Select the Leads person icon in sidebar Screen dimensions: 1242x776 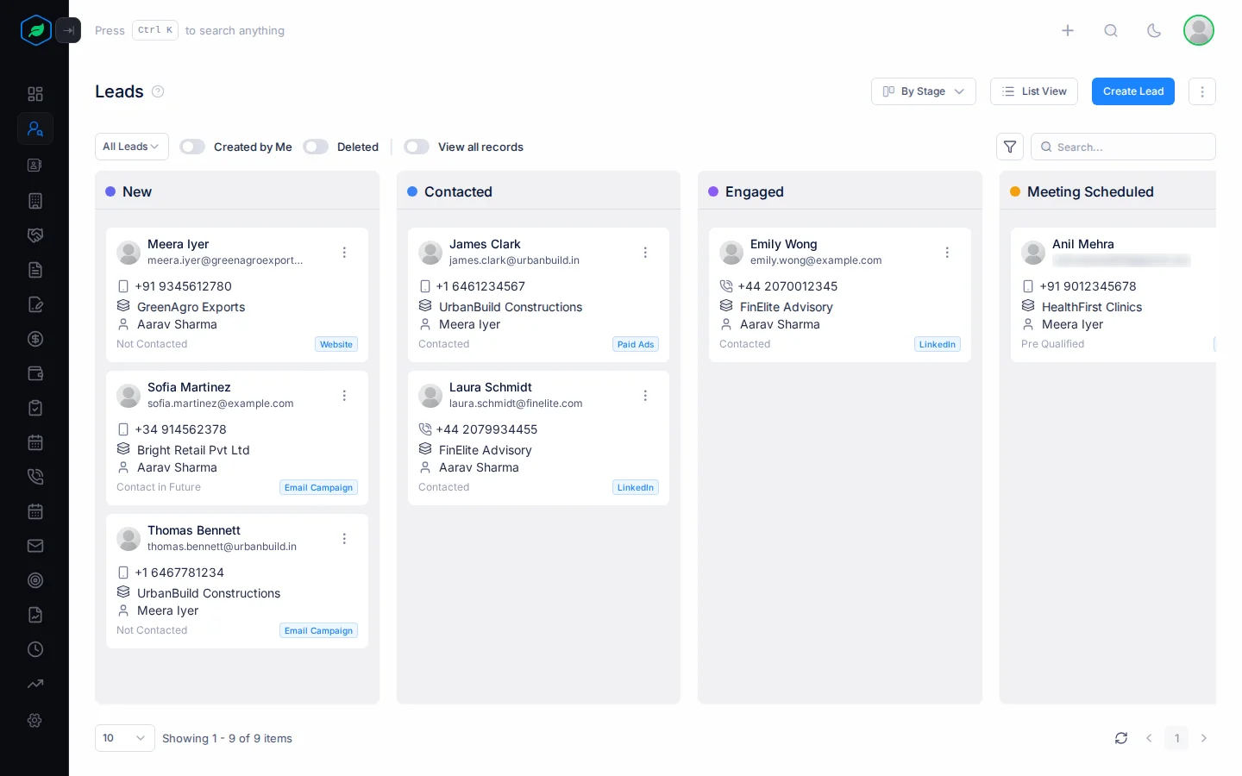click(35, 128)
